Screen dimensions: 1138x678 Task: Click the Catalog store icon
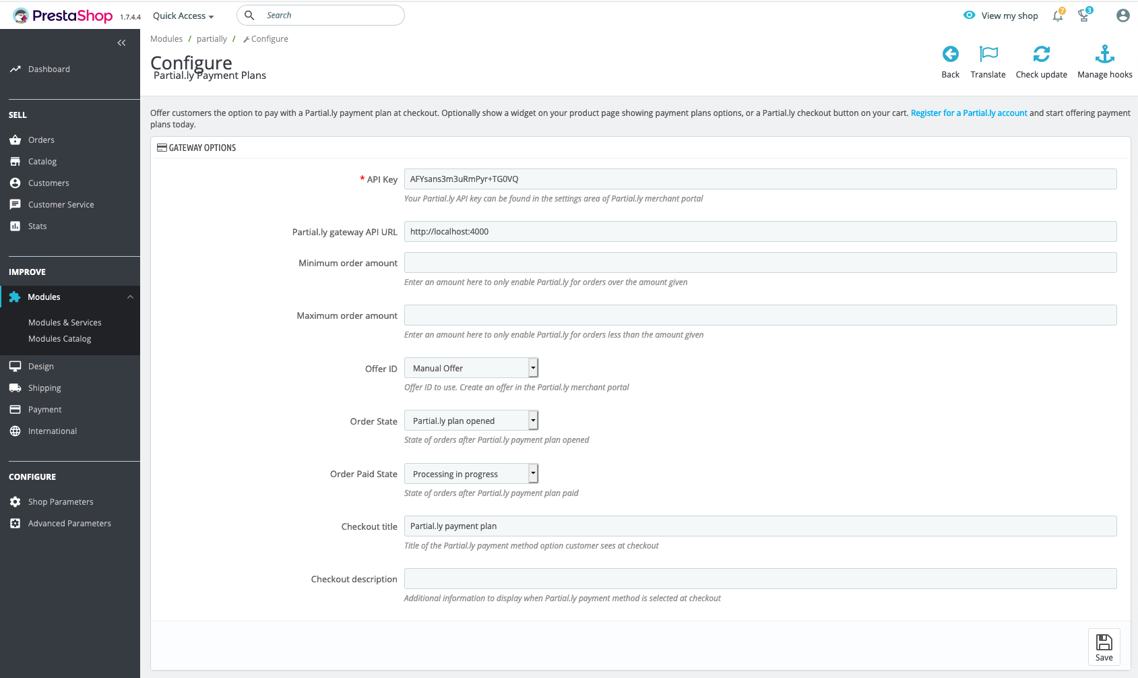(x=15, y=162)
